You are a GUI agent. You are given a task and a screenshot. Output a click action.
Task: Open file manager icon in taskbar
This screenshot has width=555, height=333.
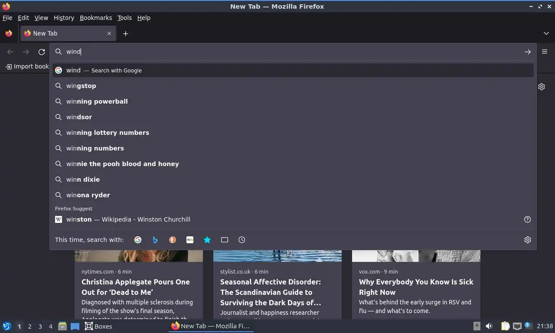tap(62, 326)
